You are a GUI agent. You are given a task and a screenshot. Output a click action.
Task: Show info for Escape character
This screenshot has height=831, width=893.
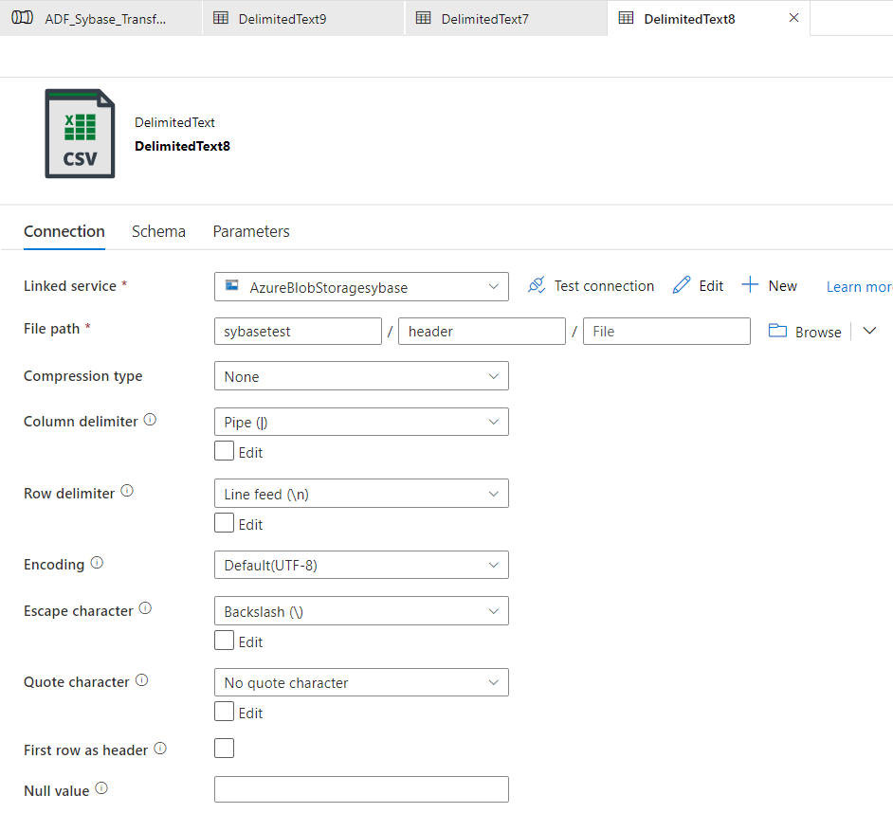pos(145,609)
